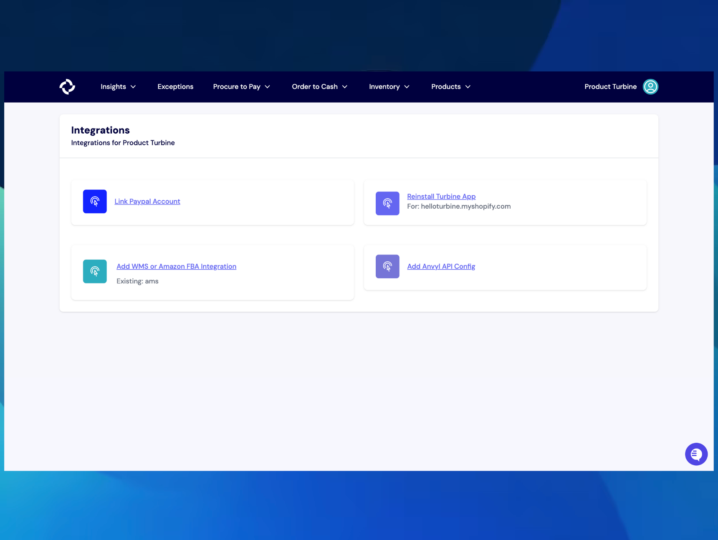Click the Add Anvyl API Config icon
The height and width of the screenshot is (540, 718).
click(x=387, y=266)
